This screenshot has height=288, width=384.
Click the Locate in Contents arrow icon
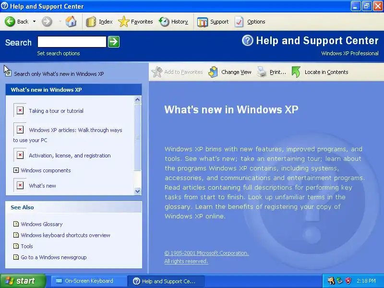296,72
